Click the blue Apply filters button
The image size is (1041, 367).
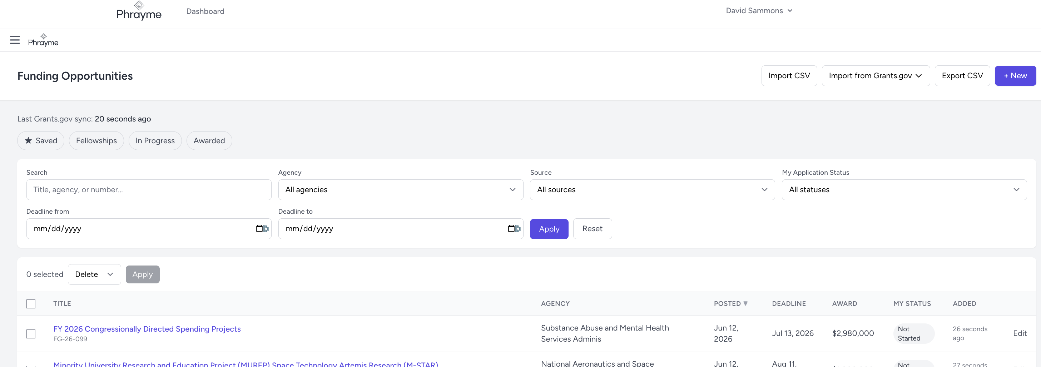click(x=549, y=229)
